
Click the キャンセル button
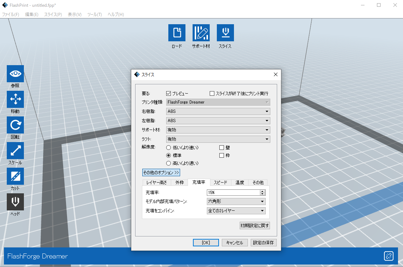235,243
